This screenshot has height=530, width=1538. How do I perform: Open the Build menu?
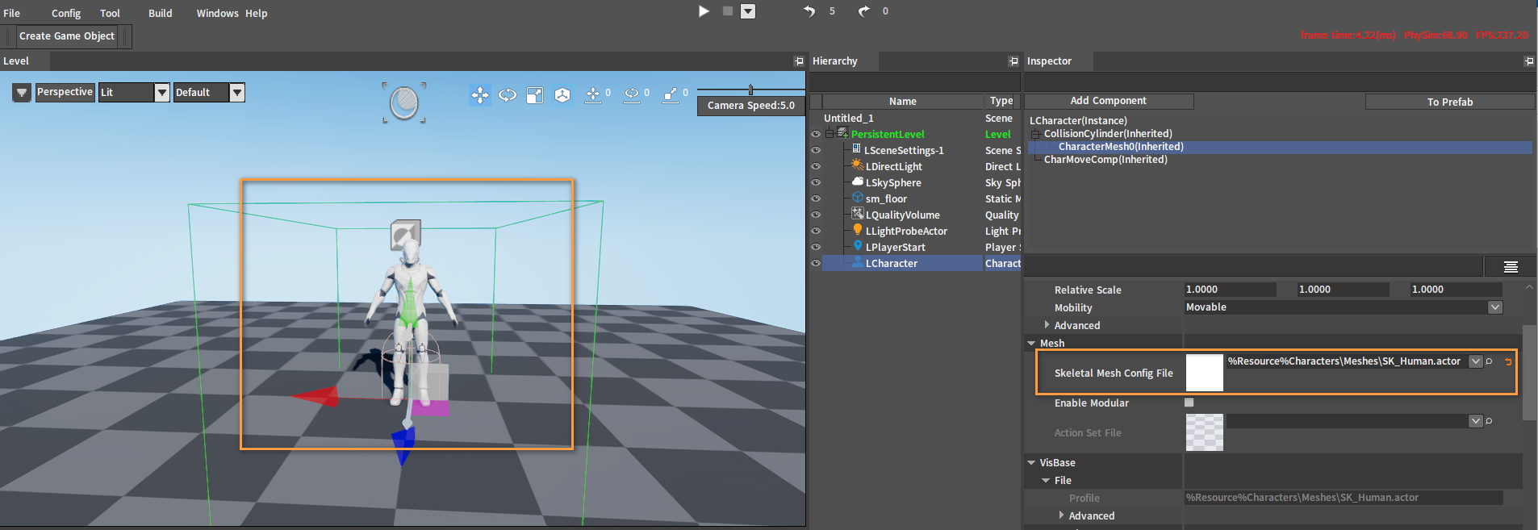(161, 14)
